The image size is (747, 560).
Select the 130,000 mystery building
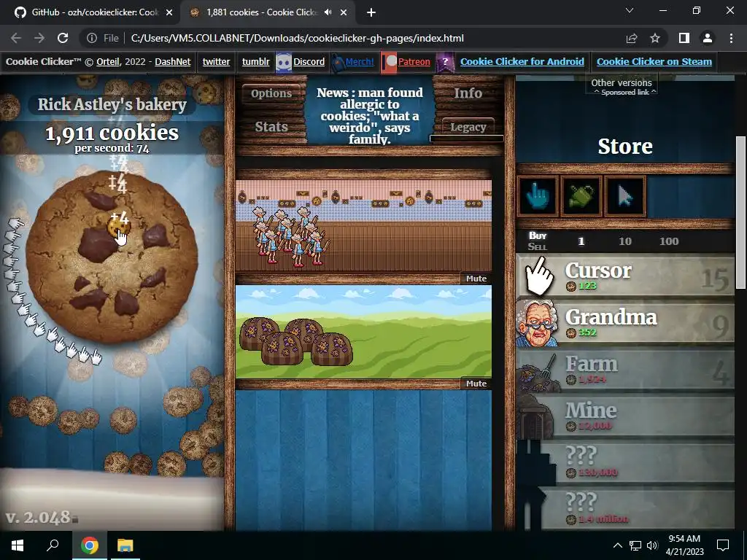625,463
